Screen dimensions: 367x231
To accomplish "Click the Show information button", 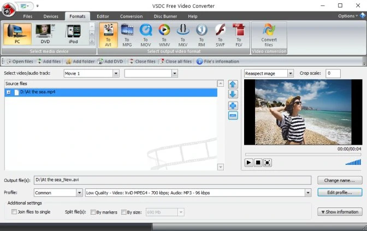I will point(340,212).
